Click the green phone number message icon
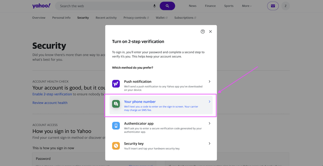Image resolution: width=323 pixels, height=166 pixels. 116,104
